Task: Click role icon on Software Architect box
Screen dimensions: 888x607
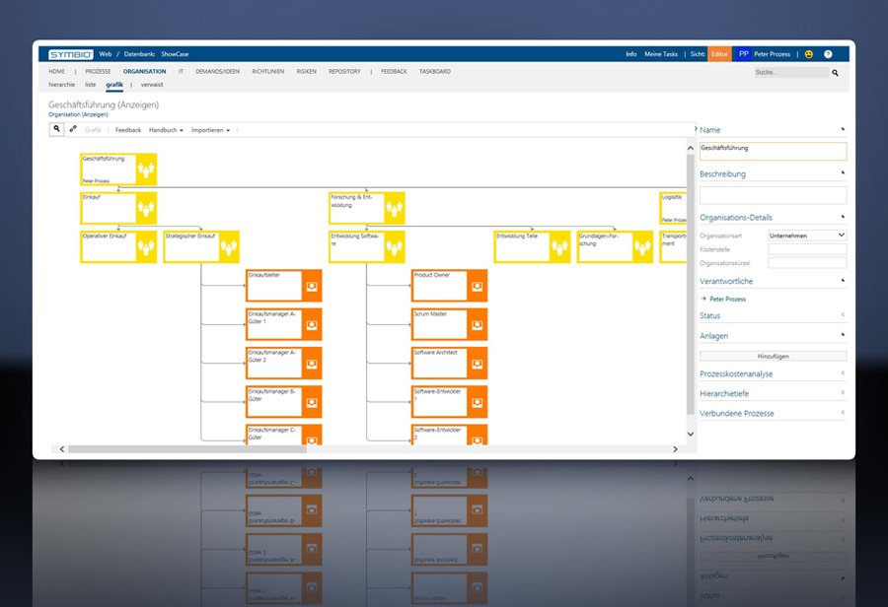Action: tap(477, 364)
